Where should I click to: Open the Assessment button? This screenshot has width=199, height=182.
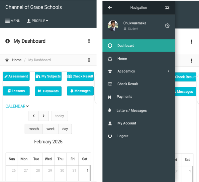coord(16,76)
